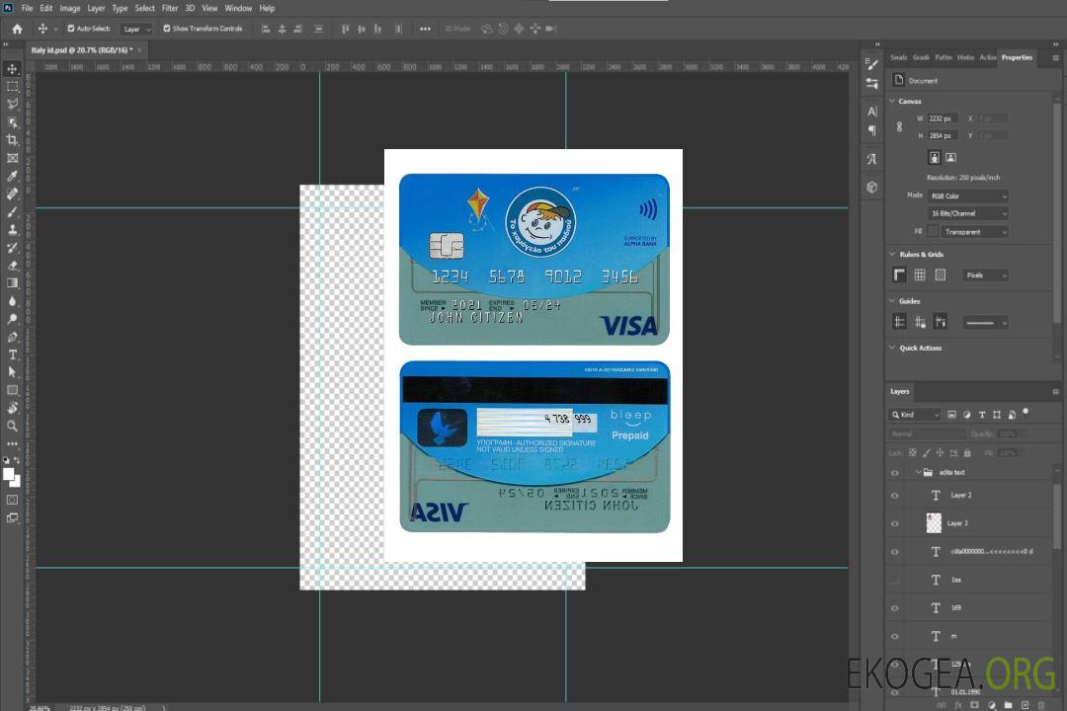Open the Pixels ruler units dropdown

[x=985, y=275]
